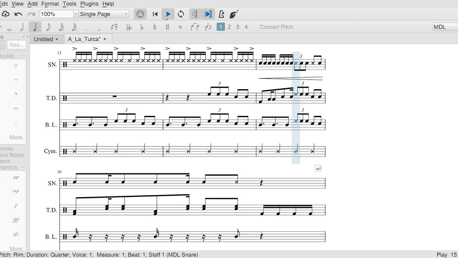Start score playback with play button
This screenshot has width=458, height=258.
tap(168, 14)
